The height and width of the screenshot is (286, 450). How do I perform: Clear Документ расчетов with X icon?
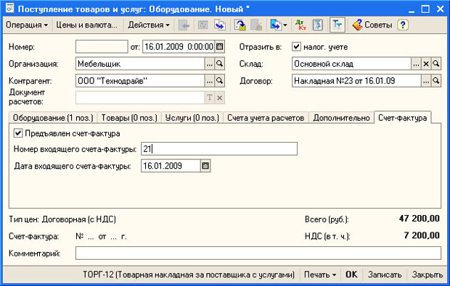pos(219,98)
